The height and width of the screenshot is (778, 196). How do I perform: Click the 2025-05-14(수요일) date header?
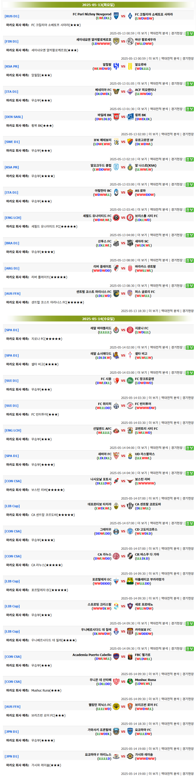98,319
